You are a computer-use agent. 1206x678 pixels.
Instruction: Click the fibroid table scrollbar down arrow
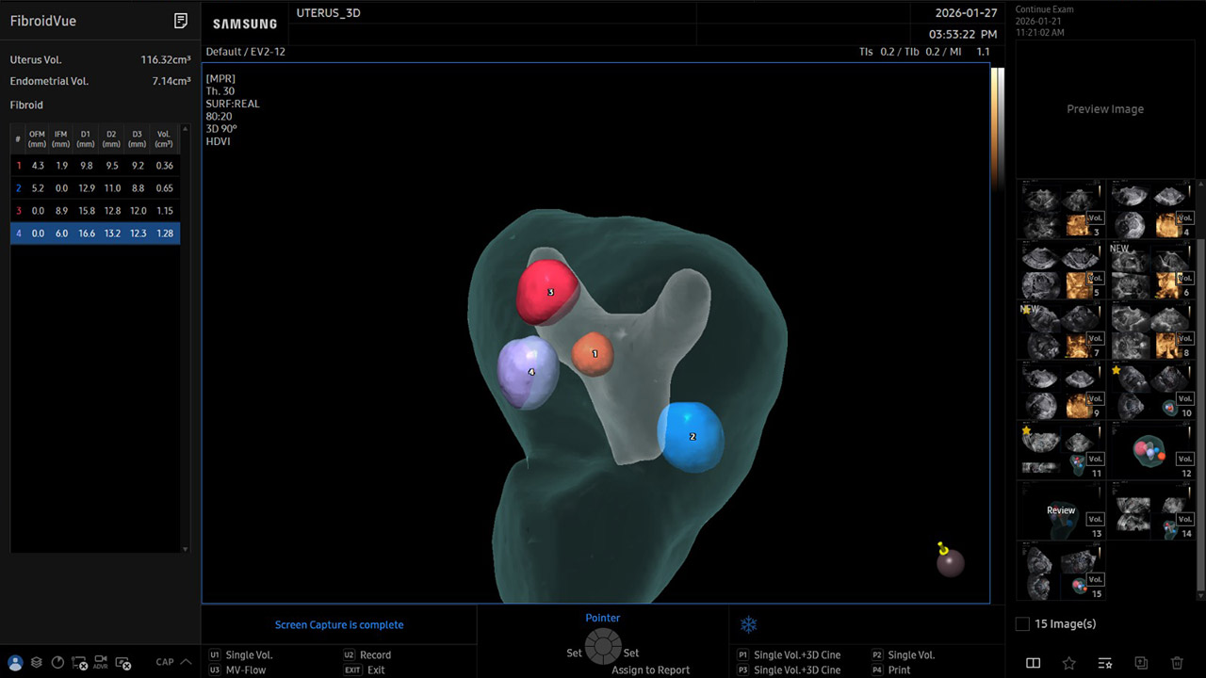(185, 549)
